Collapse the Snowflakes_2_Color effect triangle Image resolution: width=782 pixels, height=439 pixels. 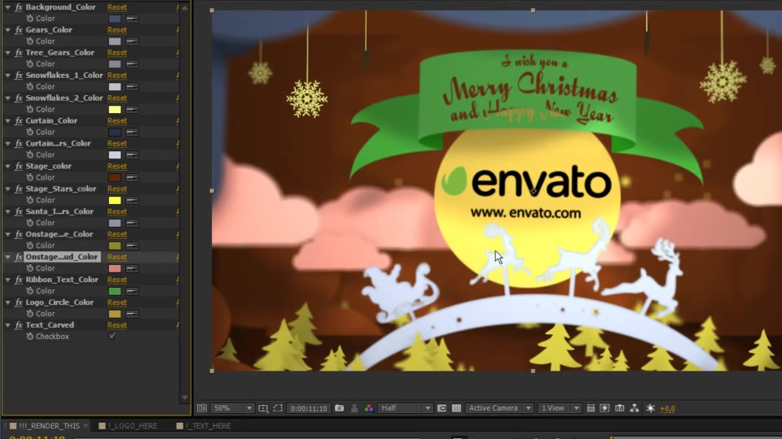point(8,98)
